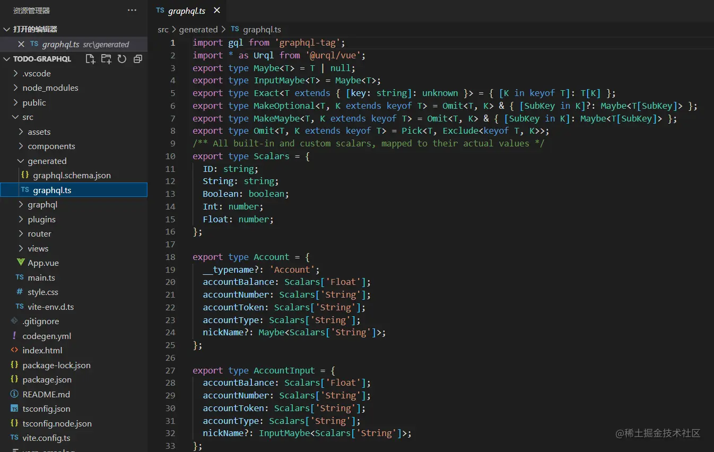Click the braces icon beside tsconfig.node.json
This screenshot has height=452, width=714.
14,423
